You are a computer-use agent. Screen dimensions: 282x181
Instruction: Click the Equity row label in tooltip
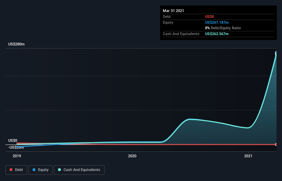point(168,22)
